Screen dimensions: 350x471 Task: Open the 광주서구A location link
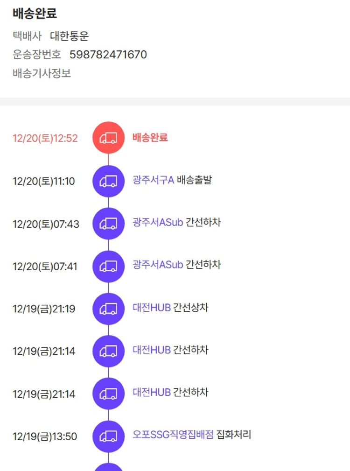[x=153, y=180]
